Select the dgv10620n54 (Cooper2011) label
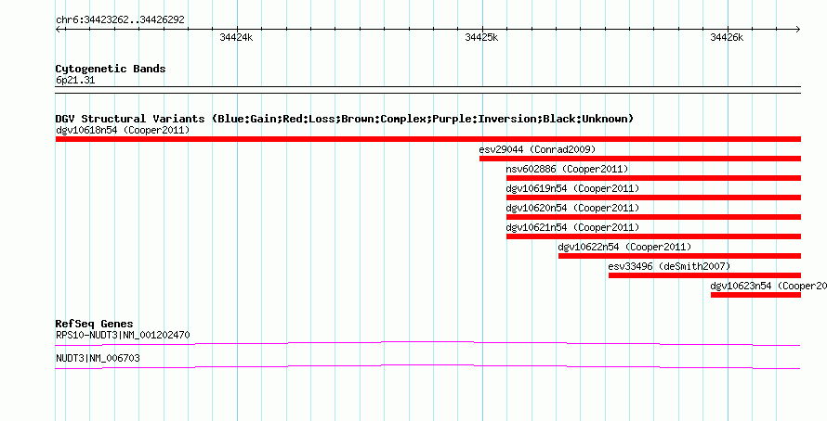 pyautogui.click(x=572, y=208)
